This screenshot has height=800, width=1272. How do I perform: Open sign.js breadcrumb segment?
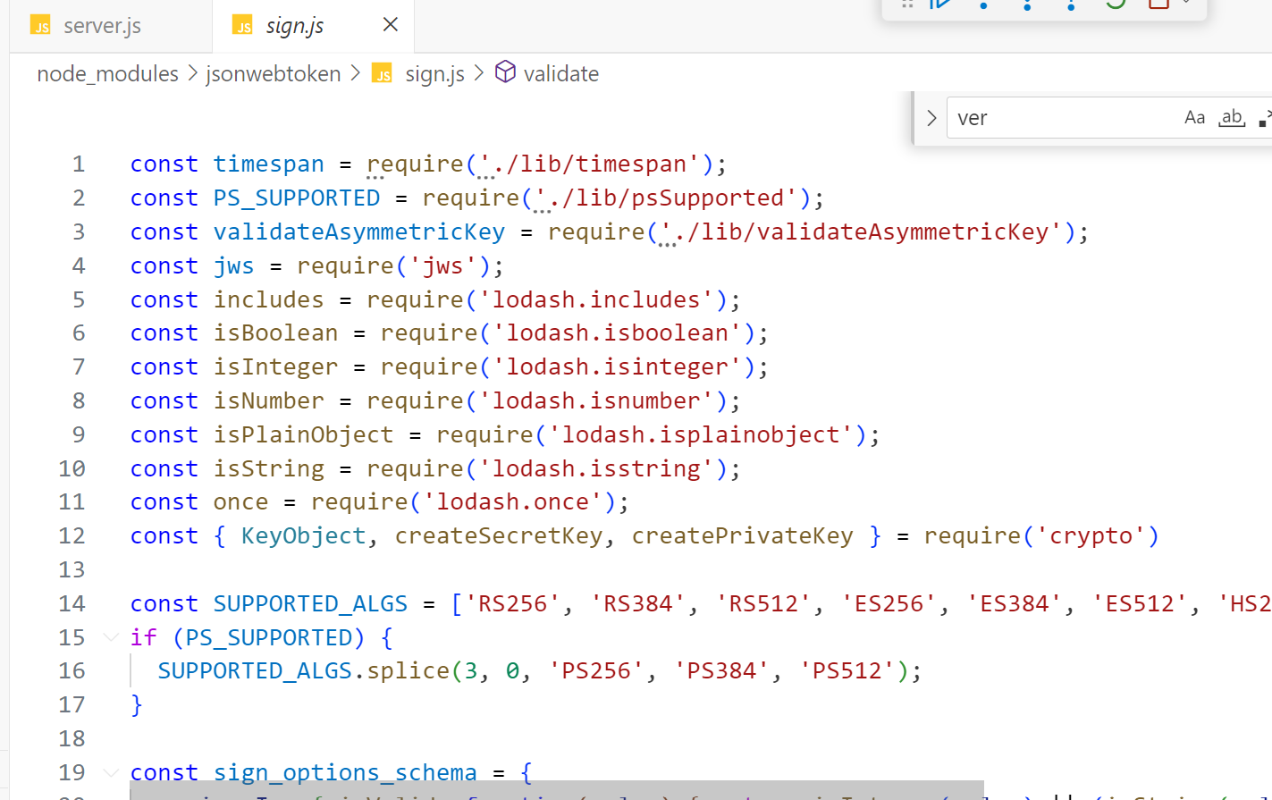point(434,73)
